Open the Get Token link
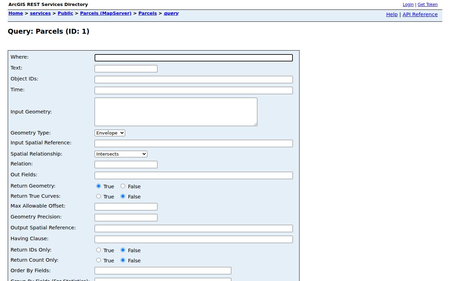Image resolution: width=450 pixels, height=281 pixels. click(x=427, y=5)
